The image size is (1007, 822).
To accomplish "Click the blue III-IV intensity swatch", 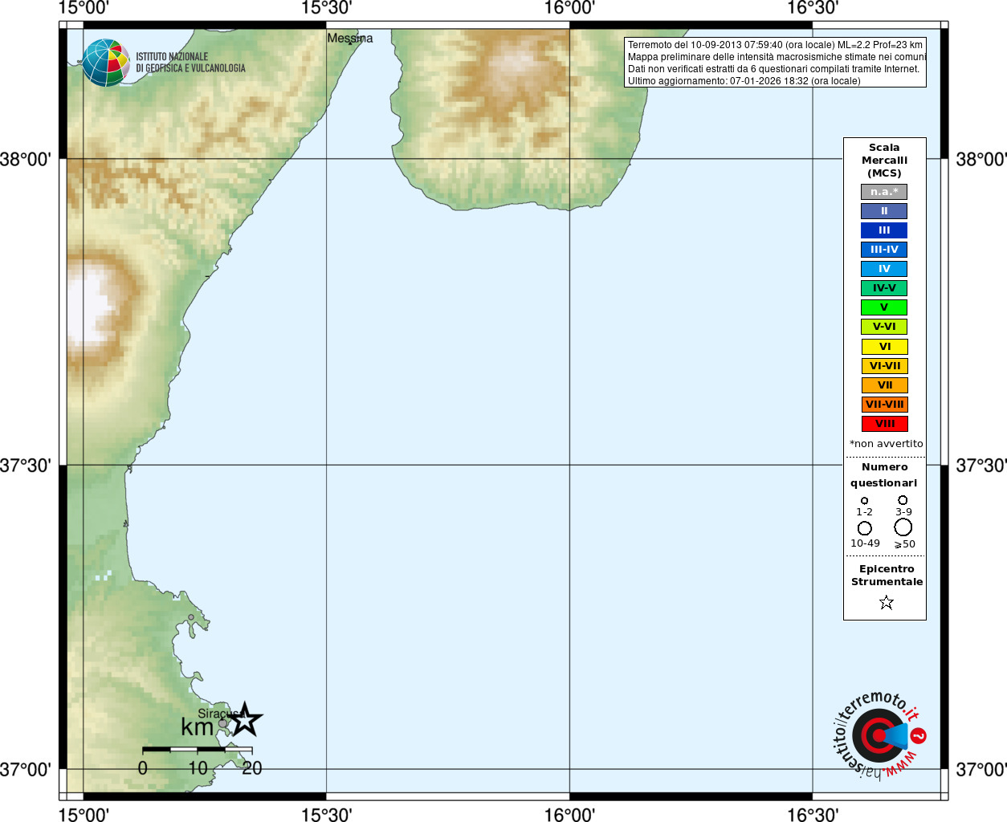I will 884,250.
